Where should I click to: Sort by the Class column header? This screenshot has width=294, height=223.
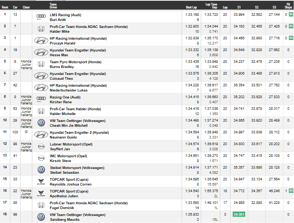pos(26,7)
